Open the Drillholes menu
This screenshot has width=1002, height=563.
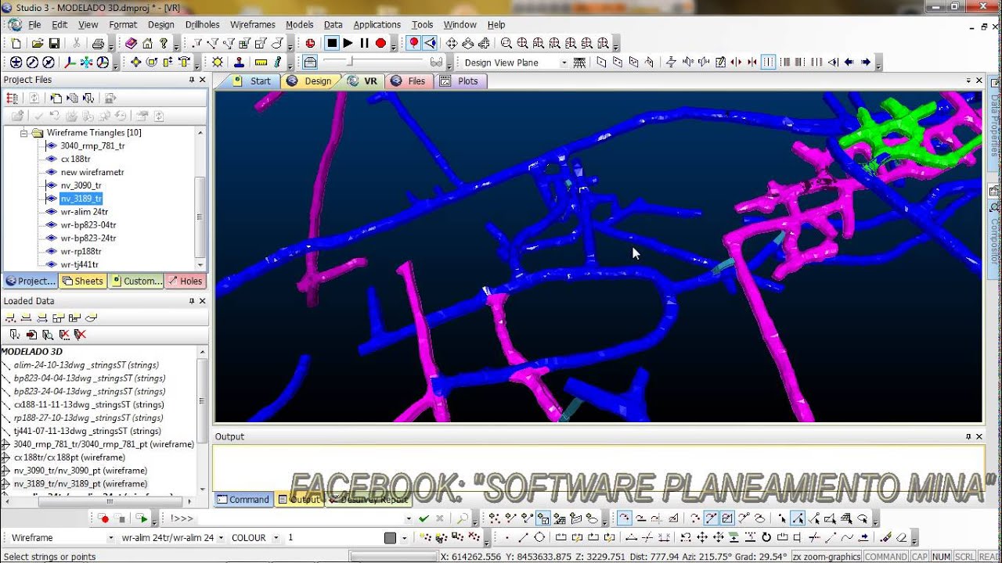point(203,24)
